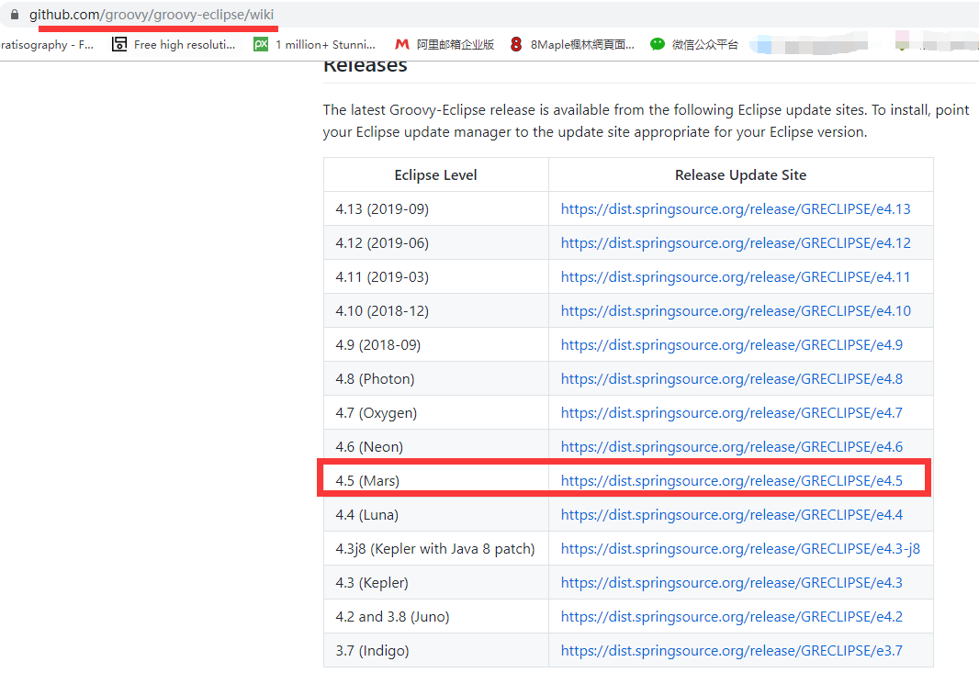Click '4.3j8 (Kepler with Java 8 patch)' cell
This screenshot has height=684, width=979.
[x=436, y=548]
